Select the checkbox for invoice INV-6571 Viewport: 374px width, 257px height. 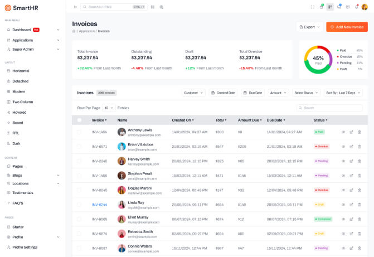tap(79, 147)
